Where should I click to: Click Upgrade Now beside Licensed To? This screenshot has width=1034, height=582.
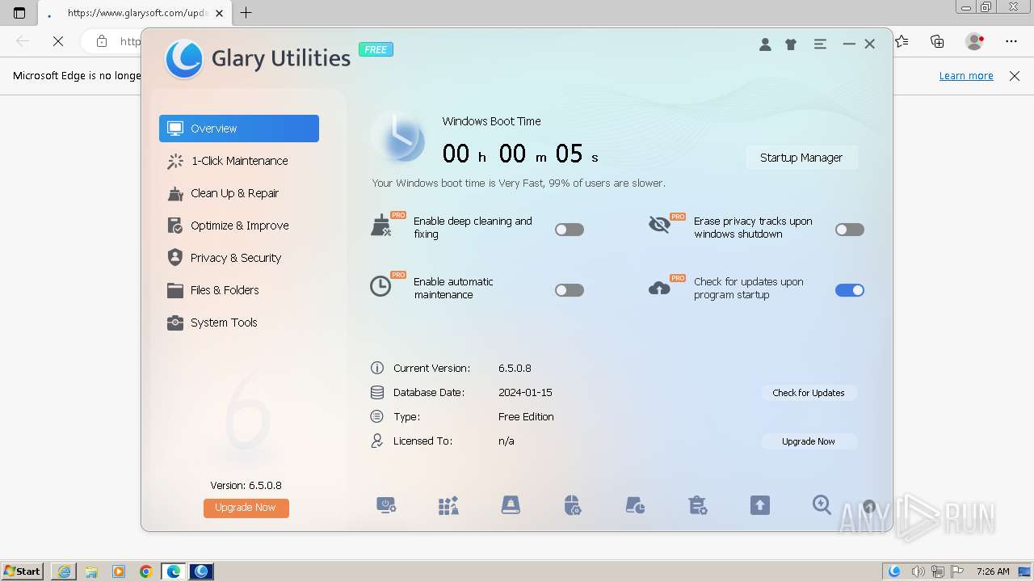click(809, 441)
